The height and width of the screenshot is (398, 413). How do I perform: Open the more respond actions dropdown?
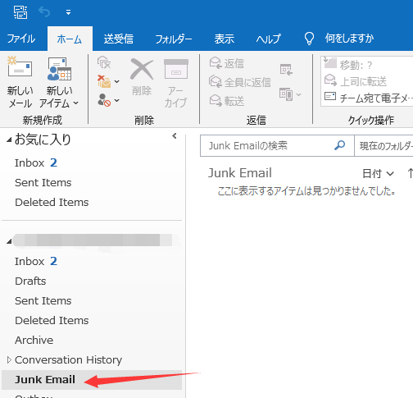[x=290, y=94]
